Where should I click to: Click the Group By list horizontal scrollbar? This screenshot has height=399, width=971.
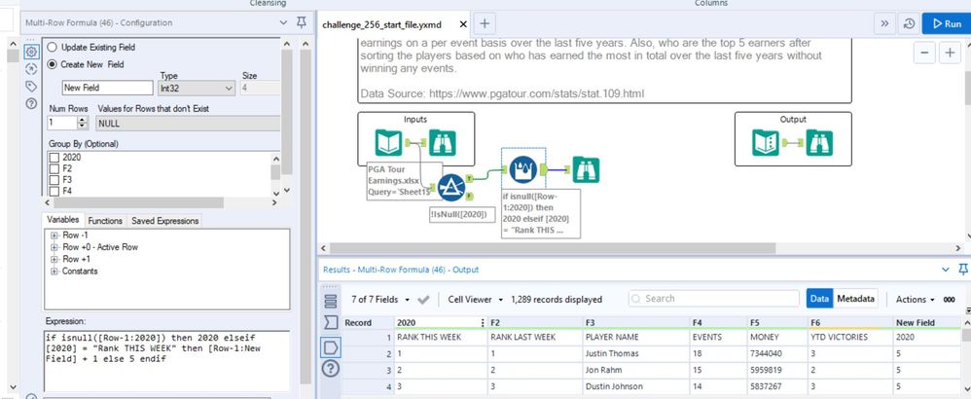[138, 202]
